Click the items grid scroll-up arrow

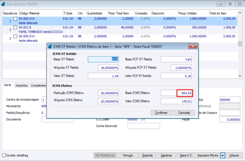tap(240, 12)
